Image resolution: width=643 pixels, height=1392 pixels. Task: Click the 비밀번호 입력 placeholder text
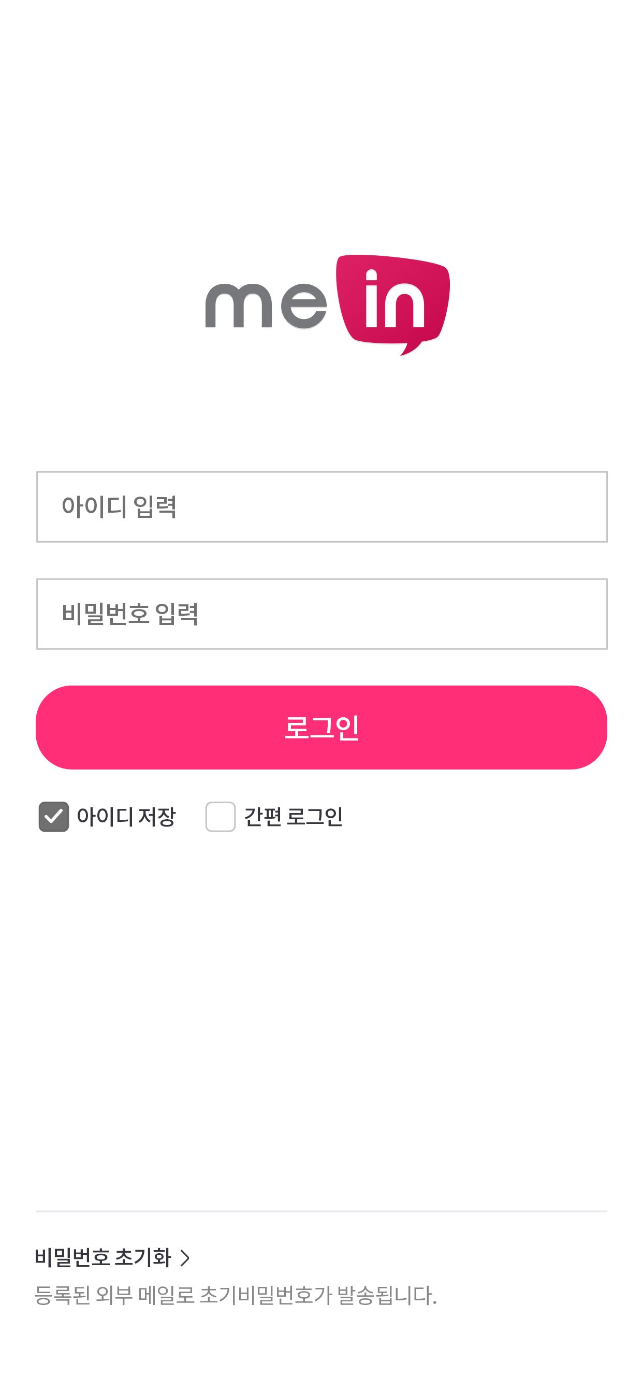click(130, 614)
